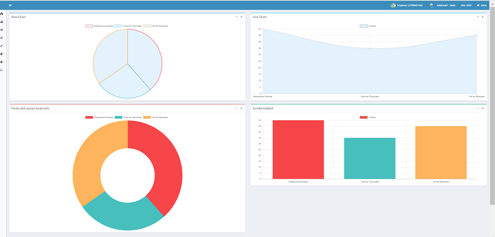Minimize the Accidentalidad chart panel

coord(478,108)
